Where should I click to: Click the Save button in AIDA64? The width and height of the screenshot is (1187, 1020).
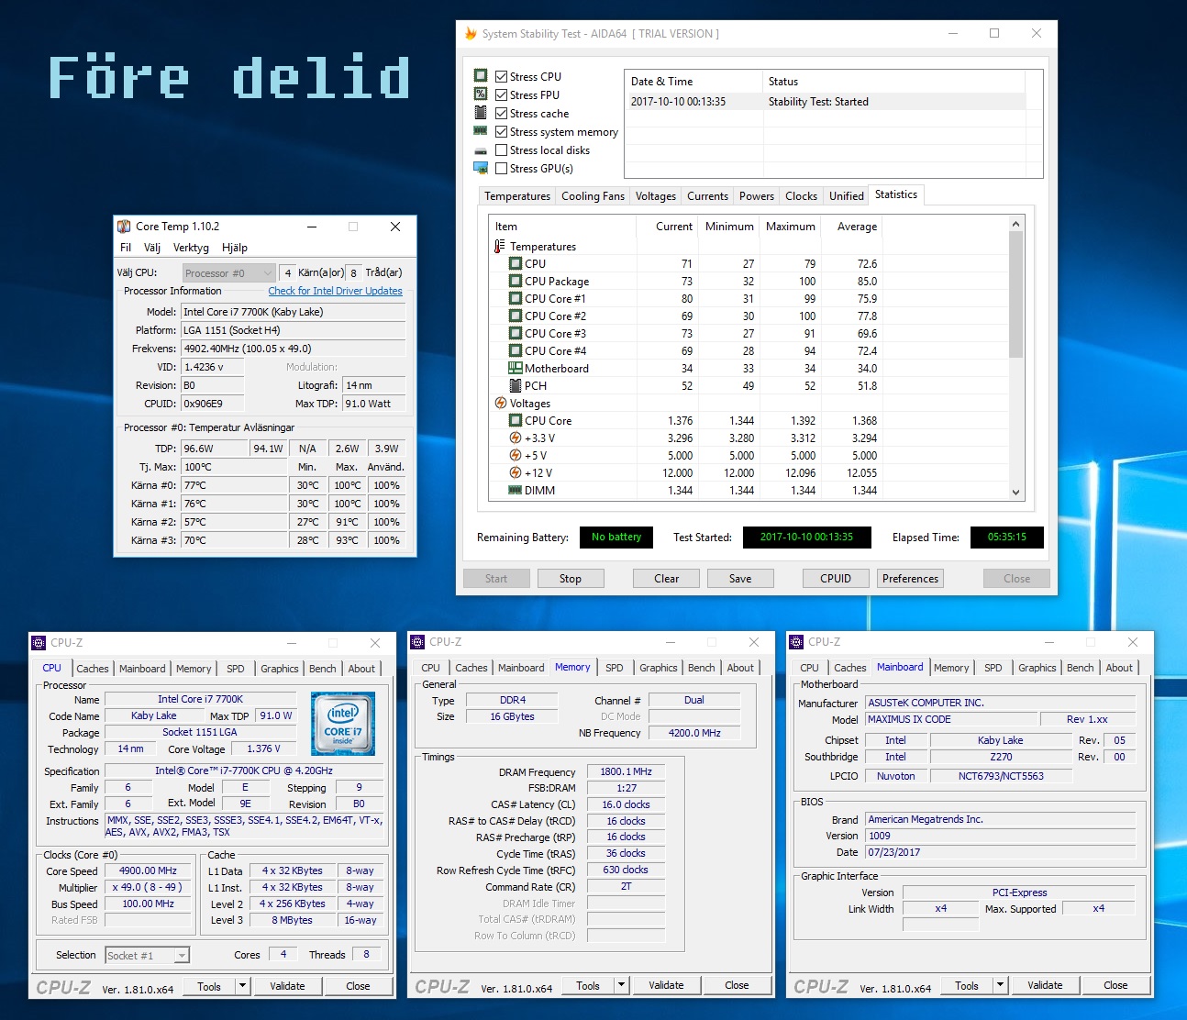(740, 579)
